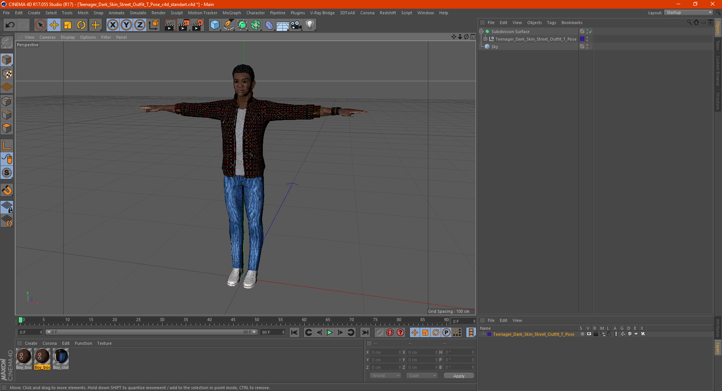Toggle Z axis lock

click(x=140, y=25)
